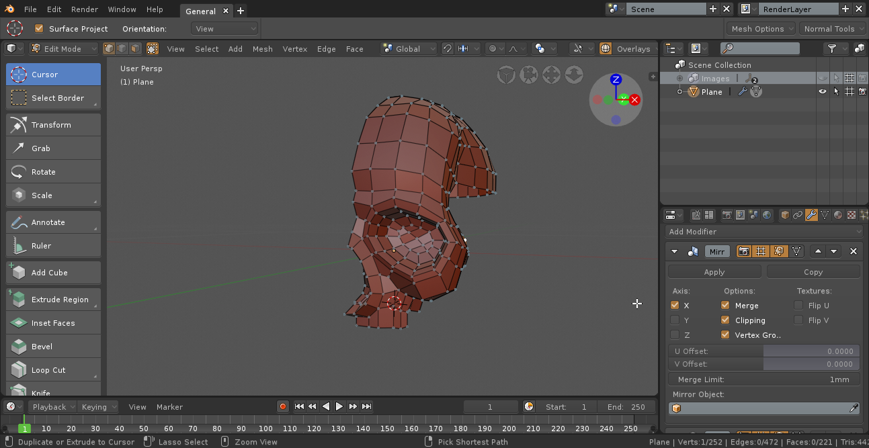
Task: Uncheck the Clipping option
Action: (x=725, y=320)
